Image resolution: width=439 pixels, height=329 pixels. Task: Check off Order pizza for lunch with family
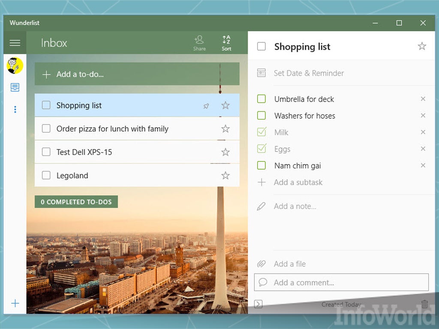coord(46,129)
